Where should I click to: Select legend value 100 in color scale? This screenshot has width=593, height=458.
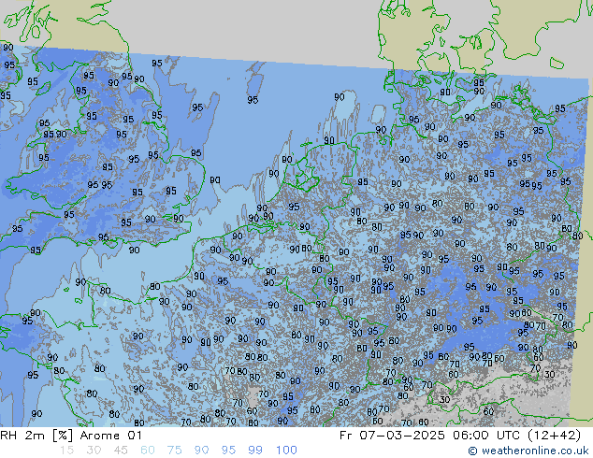pyautogui.click(x=286, y=451)
